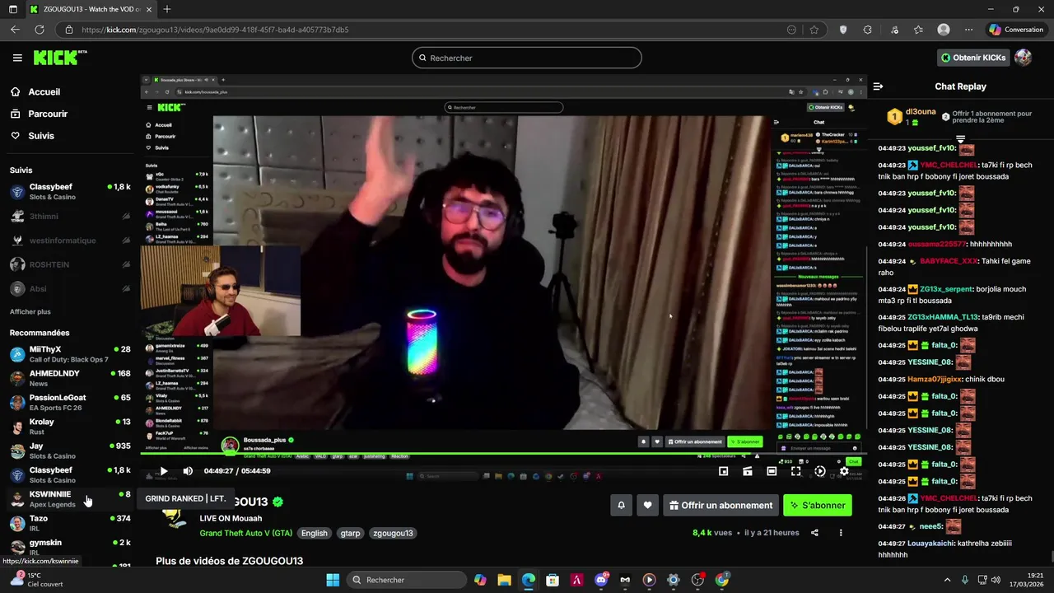Open PassionLeGoat recommended channel
Screen dimensions: 1054x593
[69, 402]
